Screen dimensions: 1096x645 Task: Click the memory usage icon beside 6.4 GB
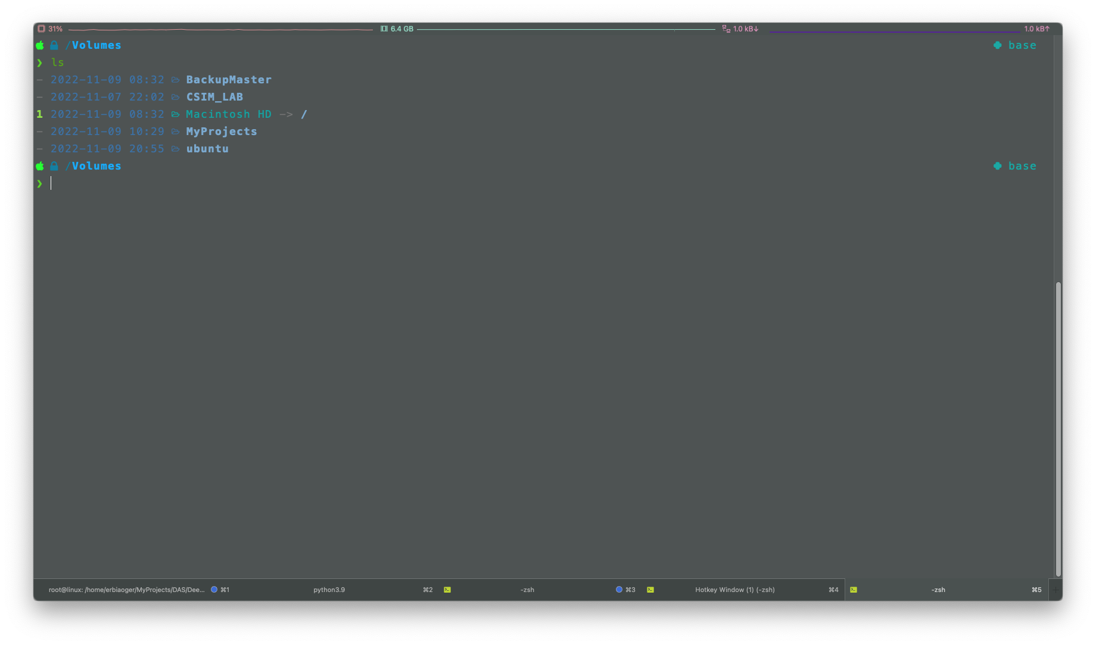point(384,29)
